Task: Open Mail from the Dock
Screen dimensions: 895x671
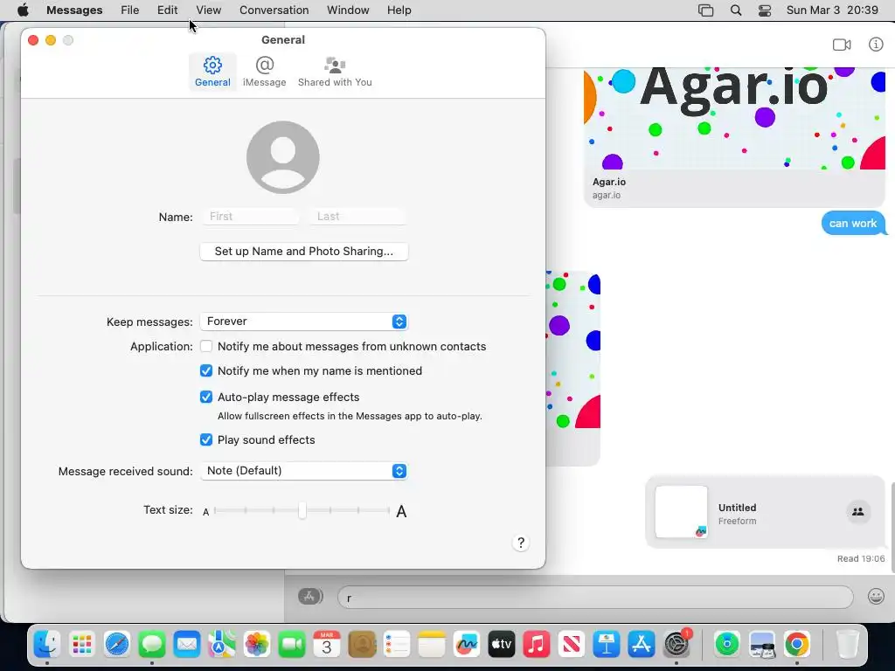Action: (187, 645)
